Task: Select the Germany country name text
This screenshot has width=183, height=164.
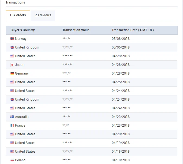Action: point(22,73)
